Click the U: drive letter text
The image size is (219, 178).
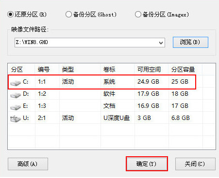coord(26,118)
